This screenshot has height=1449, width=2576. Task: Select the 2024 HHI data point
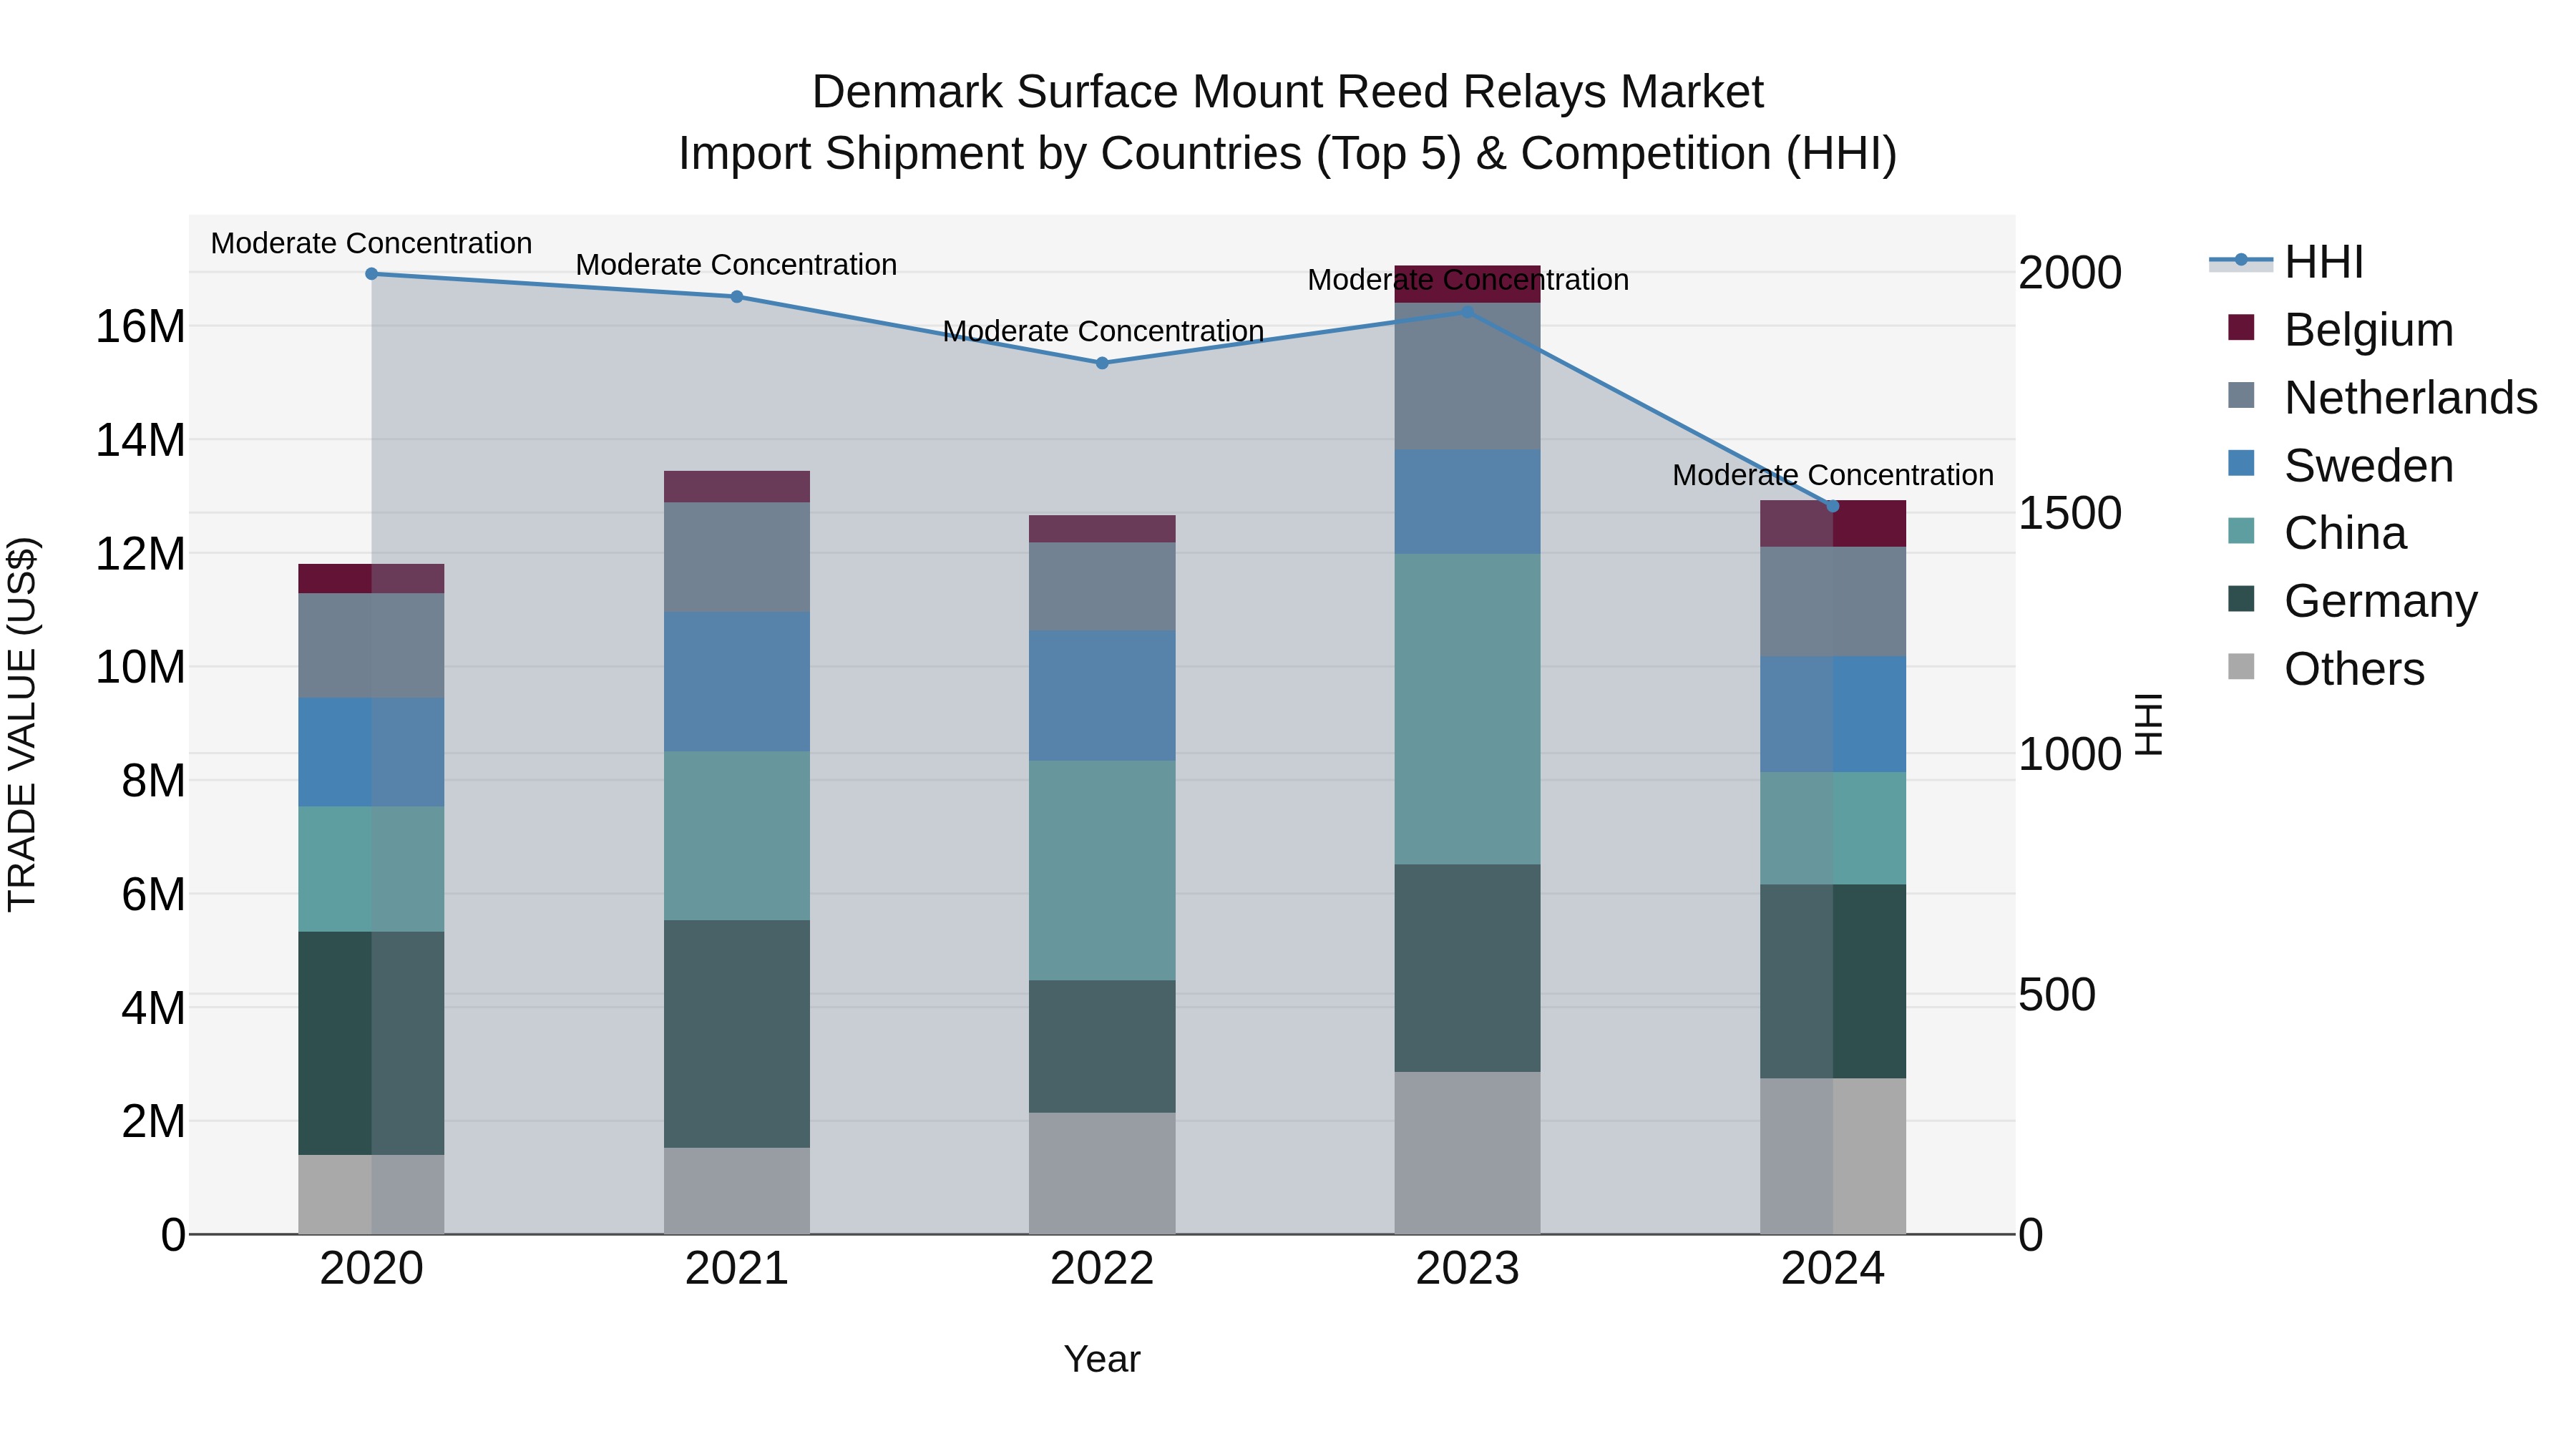click(x=1833, y=506)
